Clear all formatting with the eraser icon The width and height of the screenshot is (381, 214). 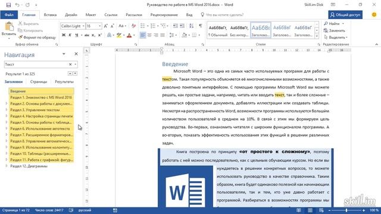tap(133, 26)
